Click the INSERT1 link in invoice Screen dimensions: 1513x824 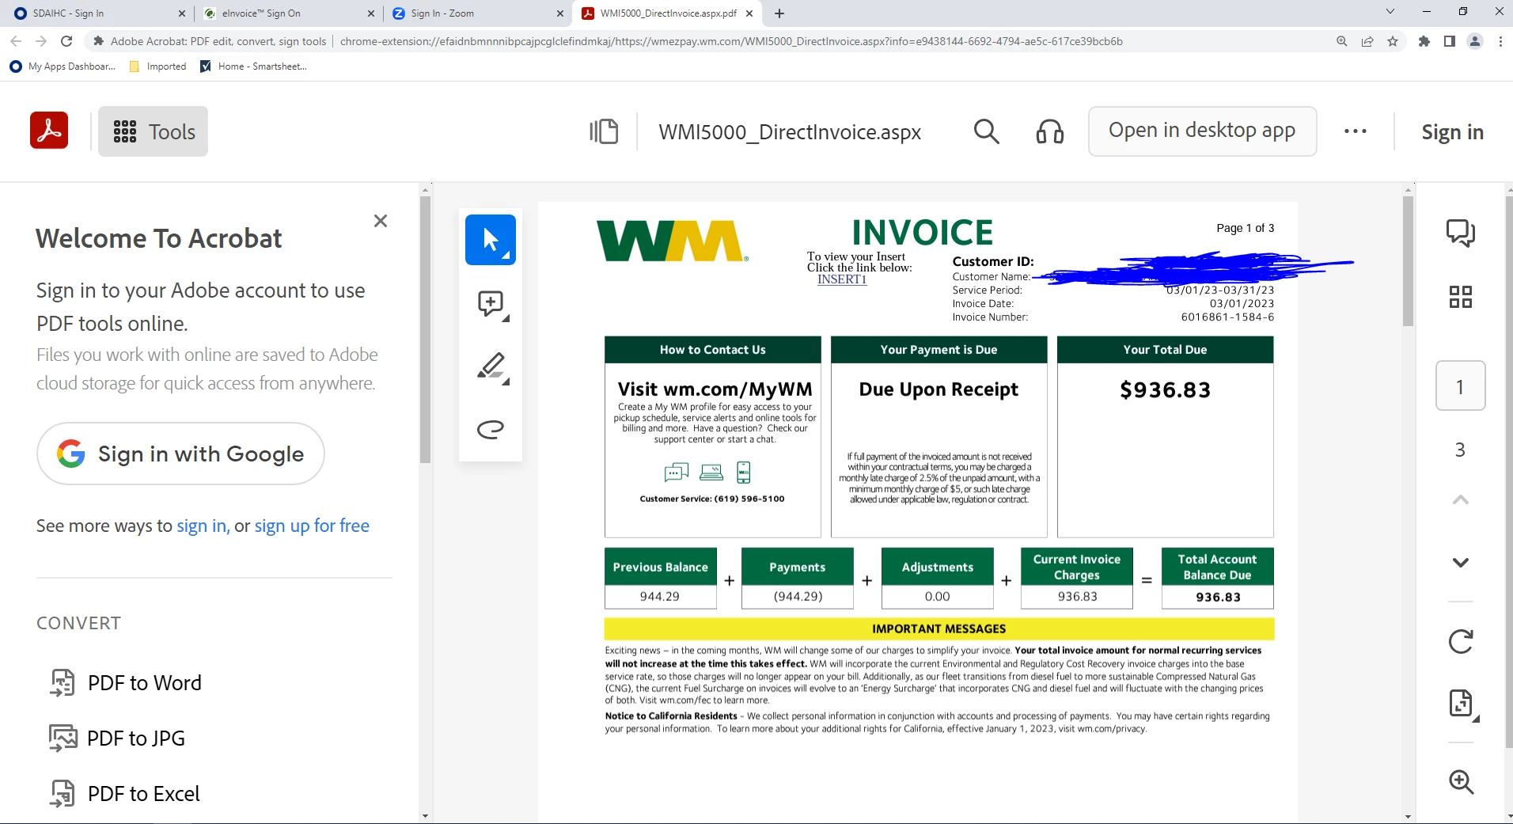click(842, 279)
